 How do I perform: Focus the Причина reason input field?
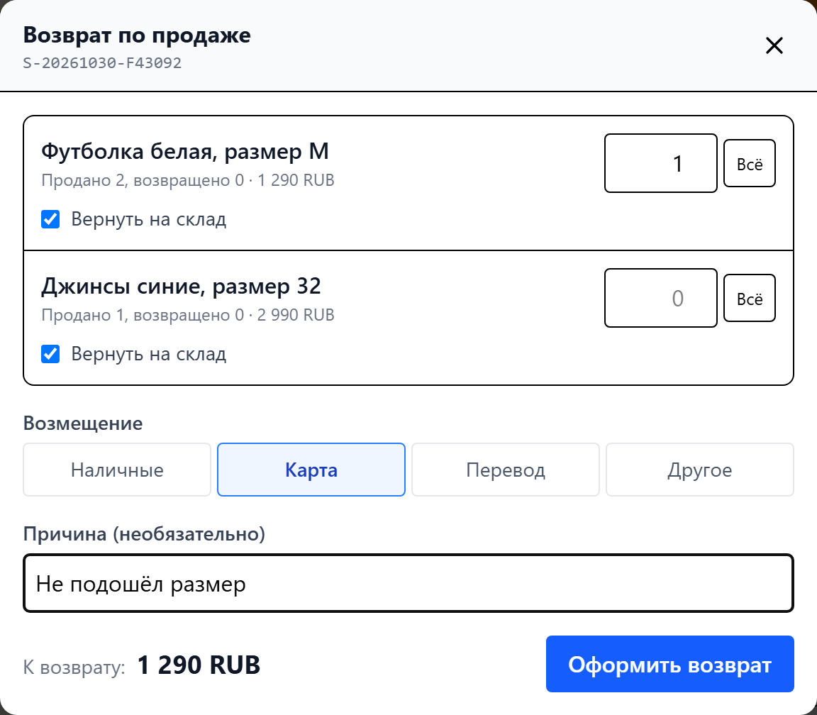click(x=408, y=583)
